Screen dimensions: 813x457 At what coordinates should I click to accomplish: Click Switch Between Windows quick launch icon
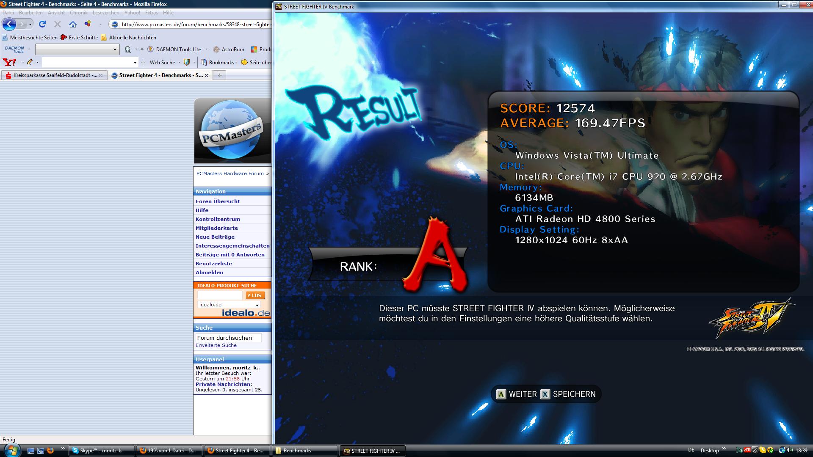coord(41,451)
